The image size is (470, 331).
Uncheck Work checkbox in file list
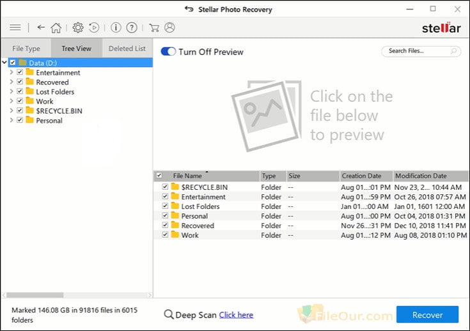click(x=165, y=235)
